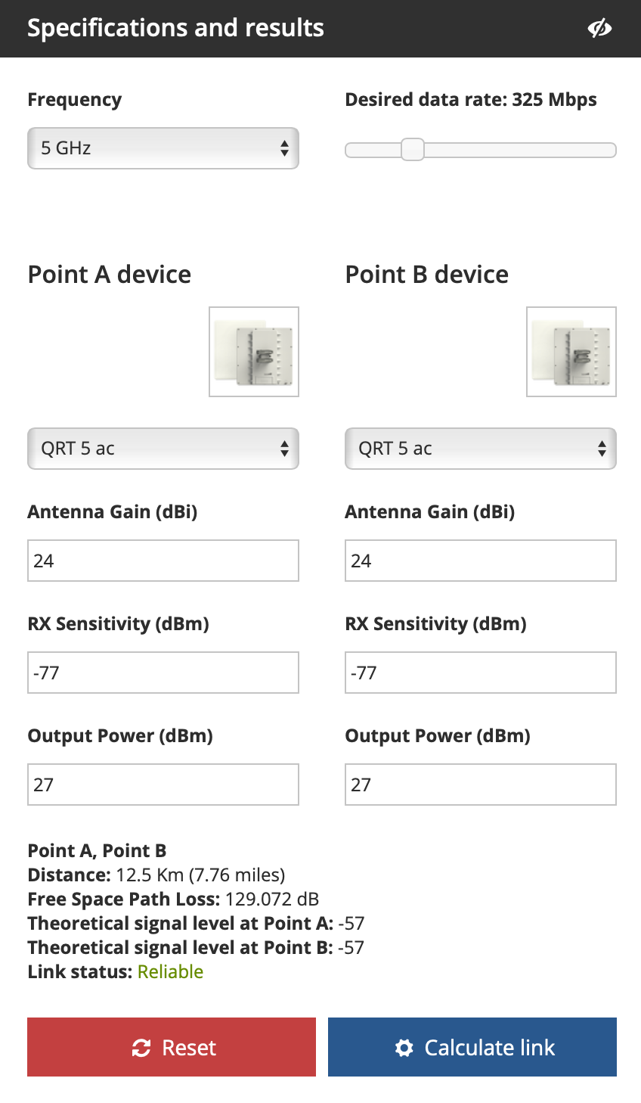Screen dimensions: 641x1103
Task: Click the Specifications and results header title
Action: pos(175,28)
